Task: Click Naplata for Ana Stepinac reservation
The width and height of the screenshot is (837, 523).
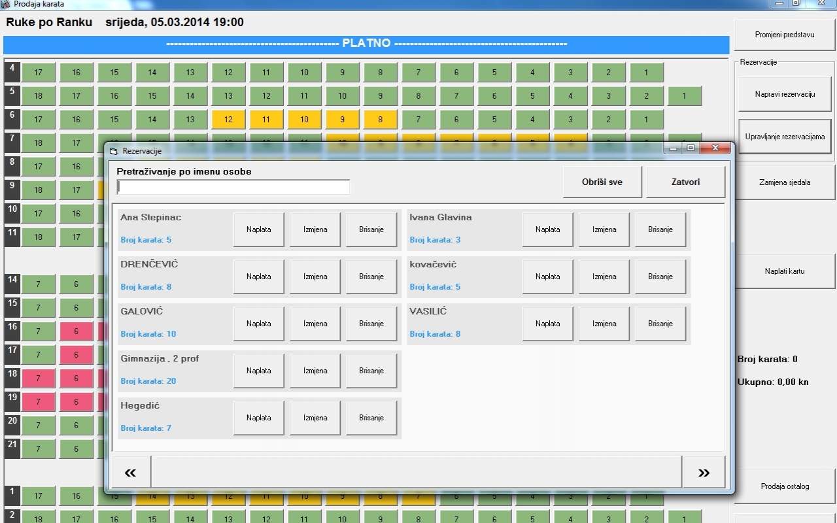Action: (258, 229)
